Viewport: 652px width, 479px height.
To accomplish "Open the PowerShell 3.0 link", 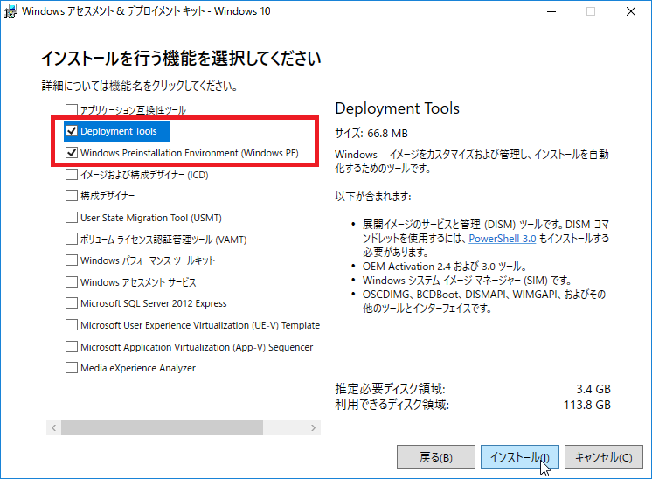I will pyautogui.click(x=503, y=239).
